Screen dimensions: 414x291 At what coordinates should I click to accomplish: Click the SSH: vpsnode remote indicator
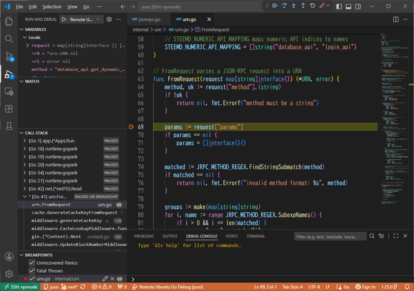(21, 287)
